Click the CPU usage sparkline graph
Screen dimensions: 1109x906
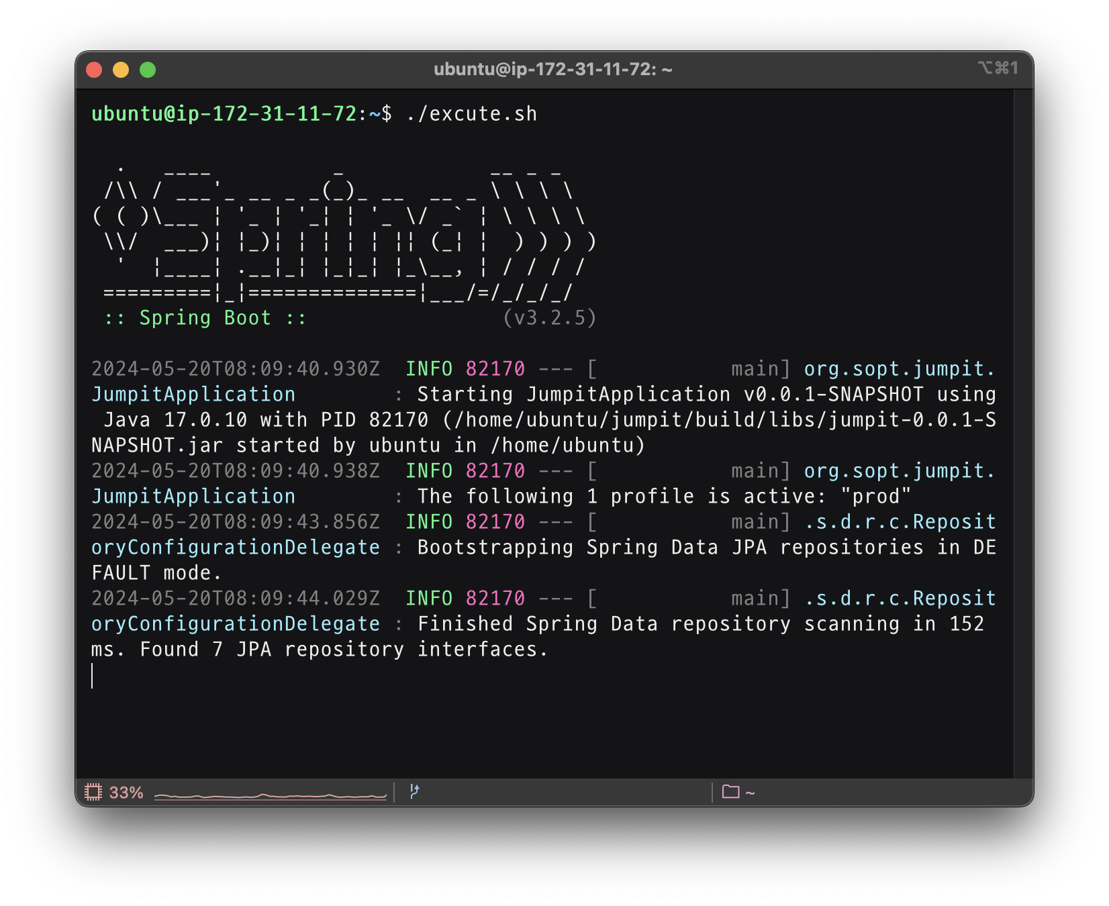[271, 795]
